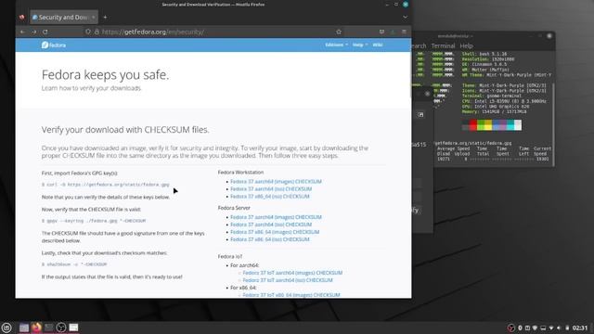Click Firefox forward arrow button
Image resolution: width=594 pixels, height=334 pixels.
click(x=34, y=32)
